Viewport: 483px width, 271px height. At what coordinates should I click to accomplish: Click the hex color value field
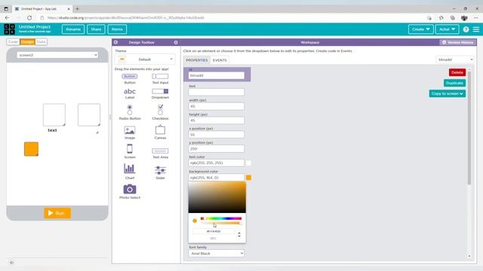click(x=214, y=231)
